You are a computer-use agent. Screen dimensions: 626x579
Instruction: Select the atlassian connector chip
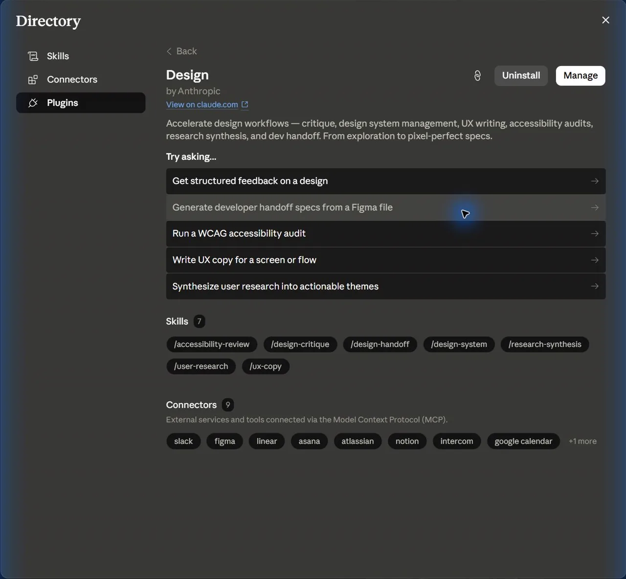click(x=358, y=441)
